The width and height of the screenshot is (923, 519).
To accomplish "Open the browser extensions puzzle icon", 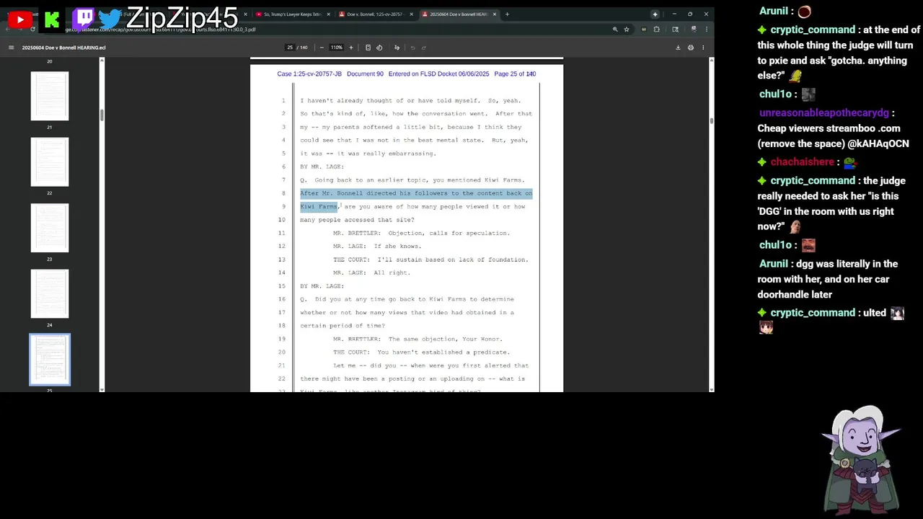I will tap(656, 30).
